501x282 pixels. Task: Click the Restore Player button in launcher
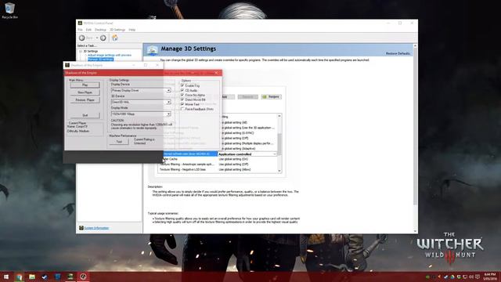tap(85, 100)
